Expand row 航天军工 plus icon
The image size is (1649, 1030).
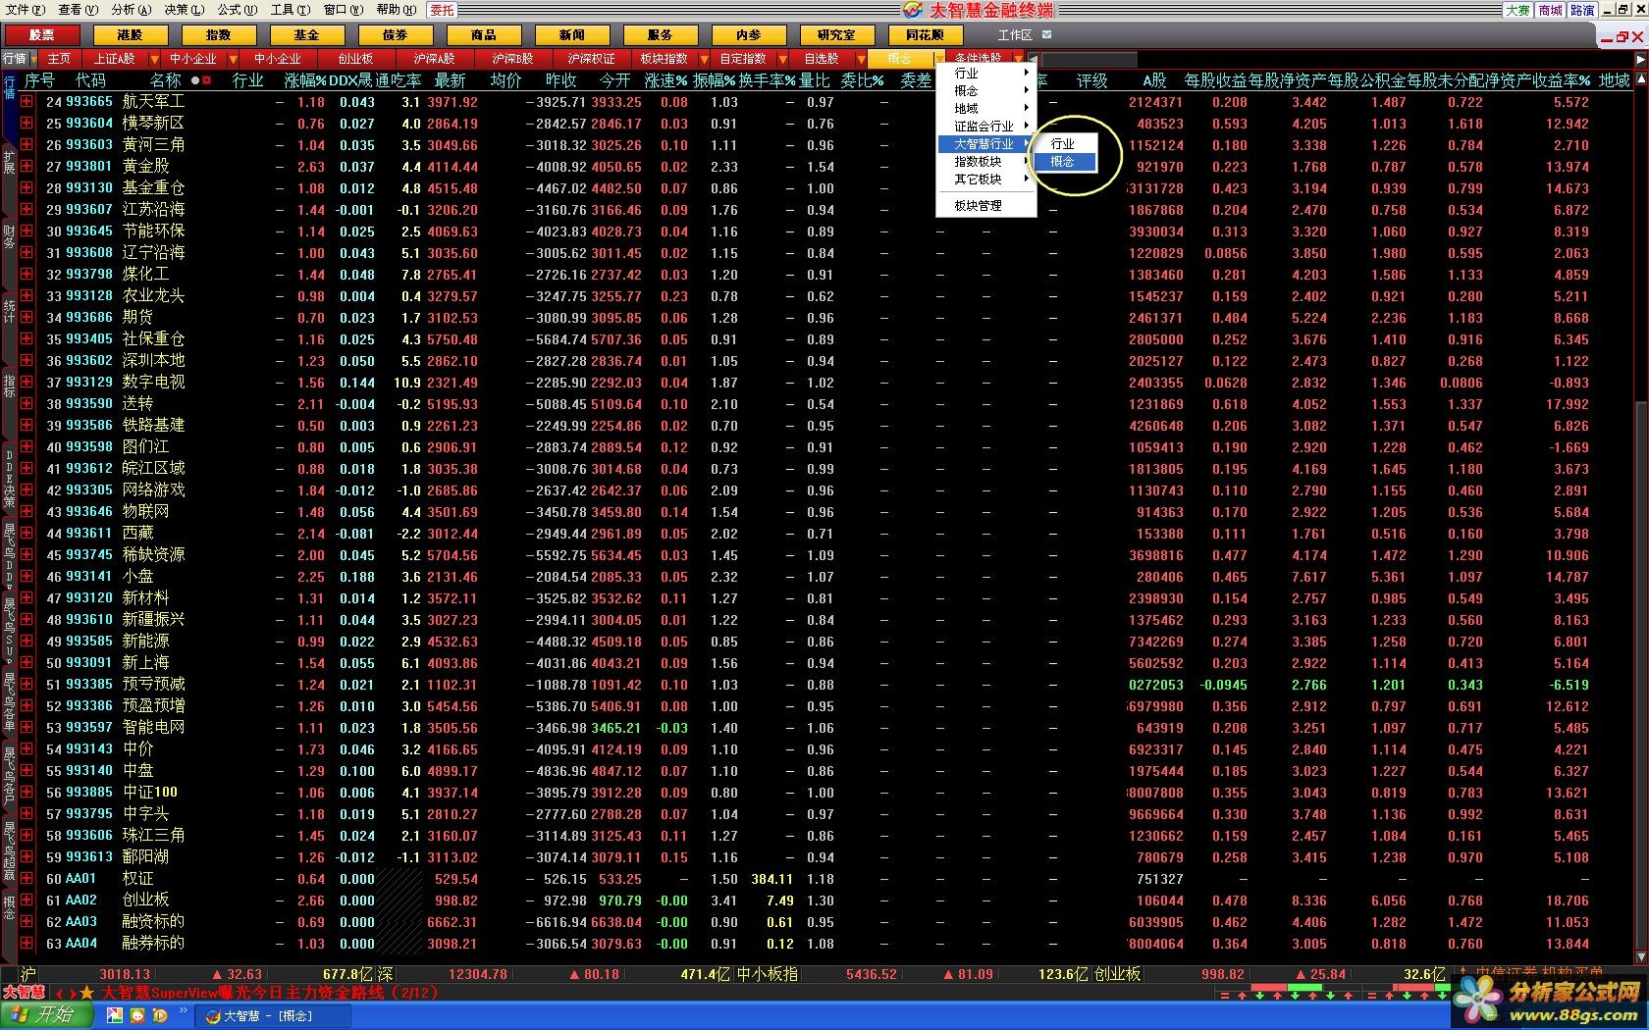[x=27, y=101]
